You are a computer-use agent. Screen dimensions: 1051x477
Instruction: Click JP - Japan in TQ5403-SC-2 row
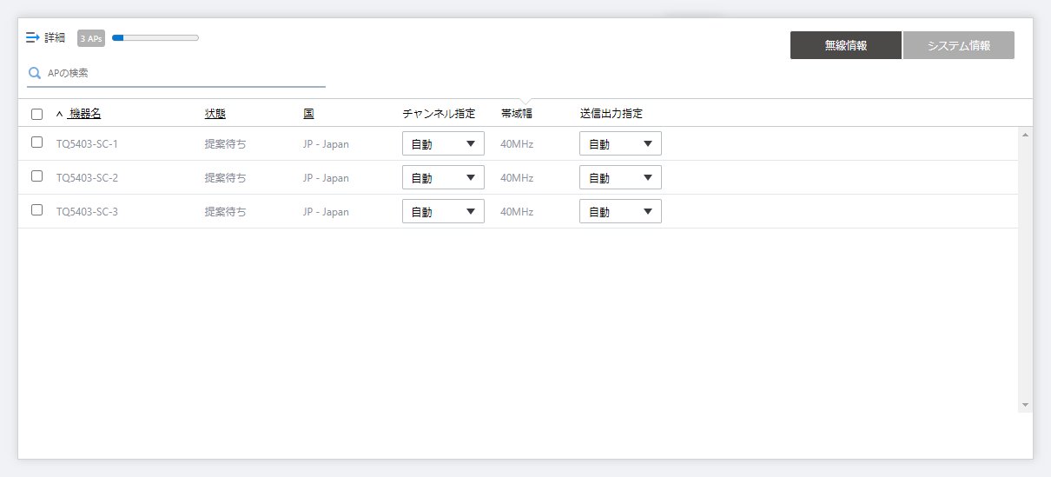(326, 177)
